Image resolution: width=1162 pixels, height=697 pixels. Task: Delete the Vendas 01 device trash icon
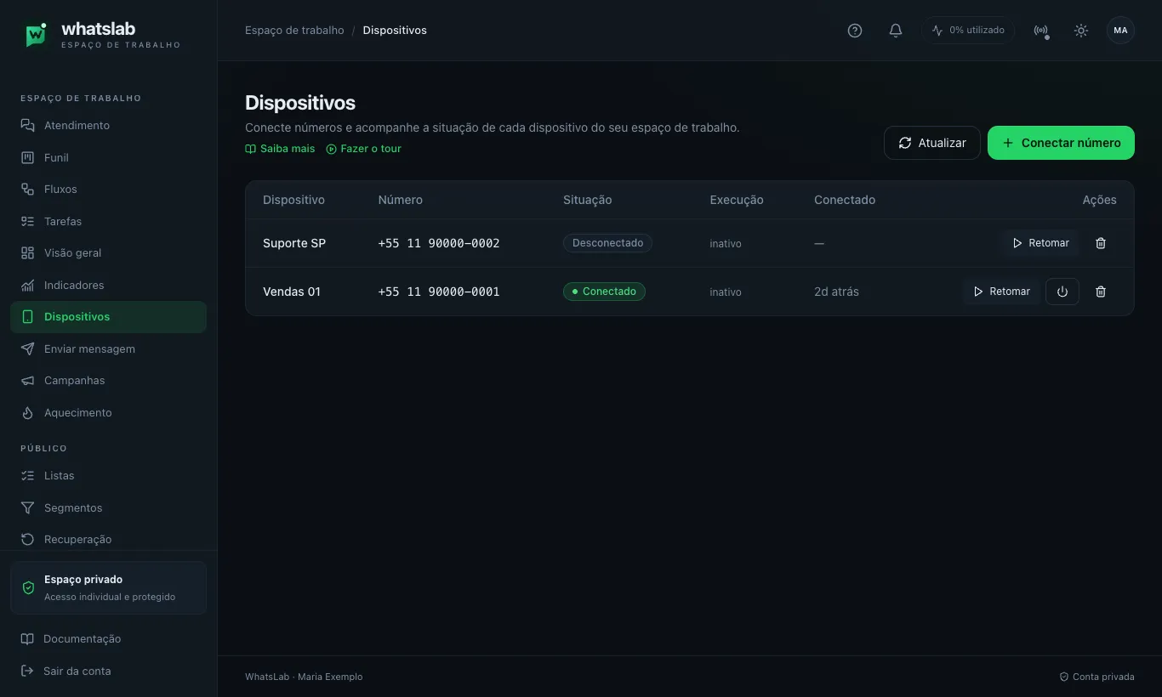(x=1101, y=292)
